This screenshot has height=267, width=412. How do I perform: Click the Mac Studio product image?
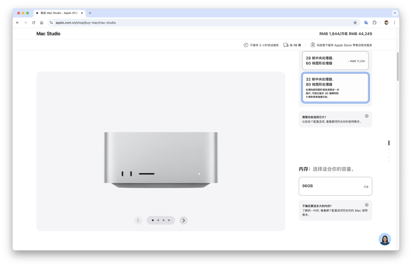(x=161, y=160)
